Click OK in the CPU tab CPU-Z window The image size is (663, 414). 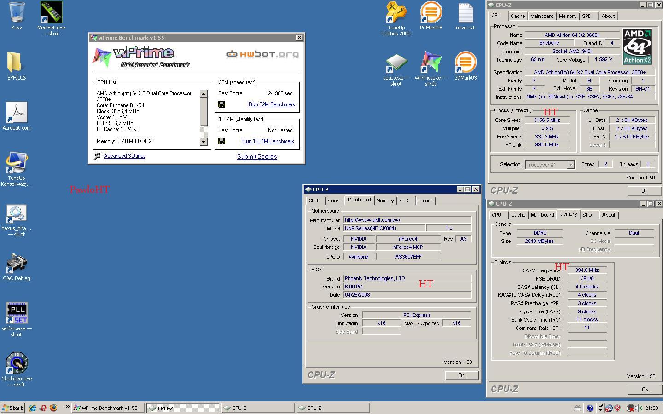645,190
